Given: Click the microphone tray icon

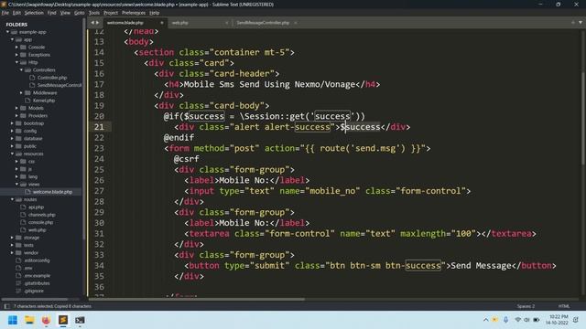Looking at the screenshot, I should (x=505, y=320).
